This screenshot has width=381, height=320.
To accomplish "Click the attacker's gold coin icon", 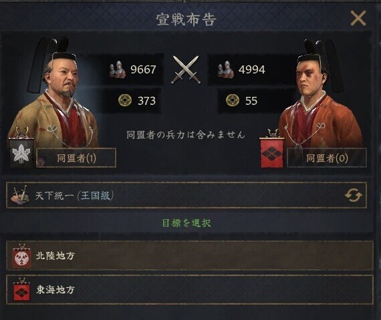I will tap(125, 100).
